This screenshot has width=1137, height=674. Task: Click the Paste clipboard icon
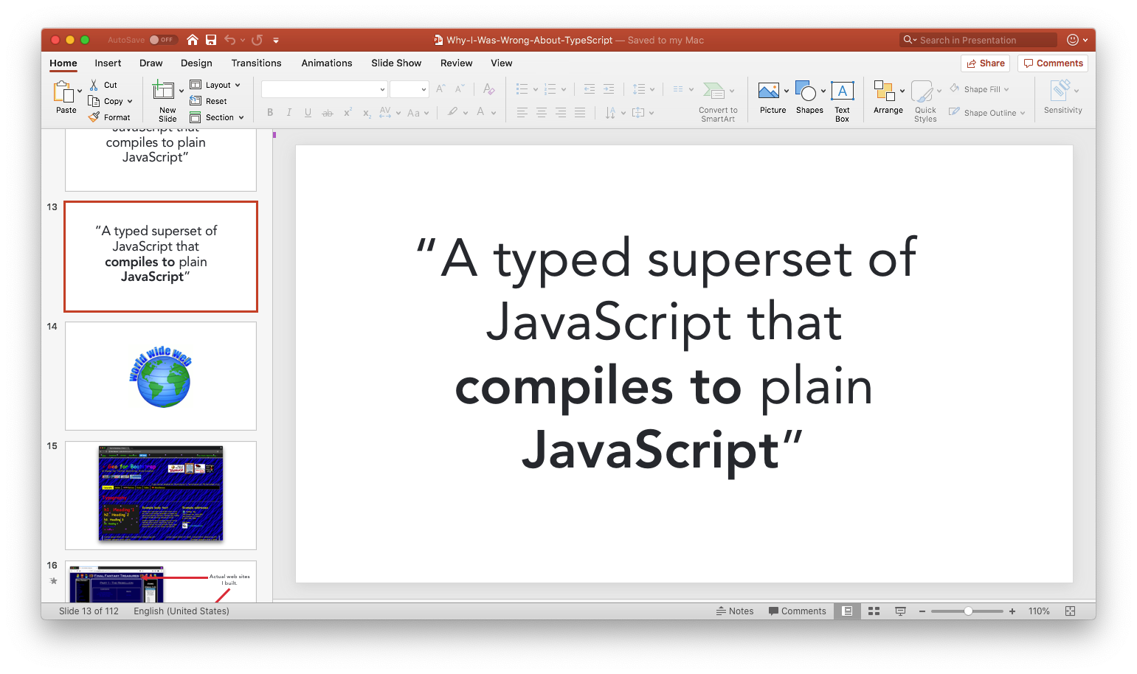[65, 92]
